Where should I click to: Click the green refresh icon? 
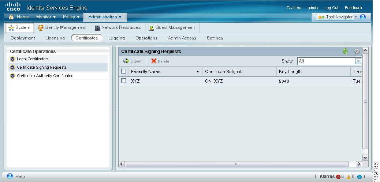345,51
